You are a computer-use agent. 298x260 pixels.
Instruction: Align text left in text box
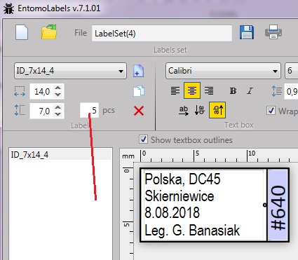[175, 90]
